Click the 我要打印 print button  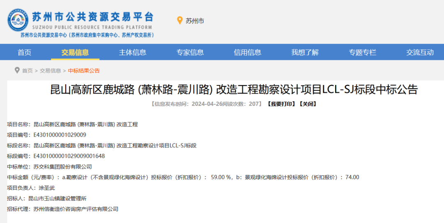281,104
